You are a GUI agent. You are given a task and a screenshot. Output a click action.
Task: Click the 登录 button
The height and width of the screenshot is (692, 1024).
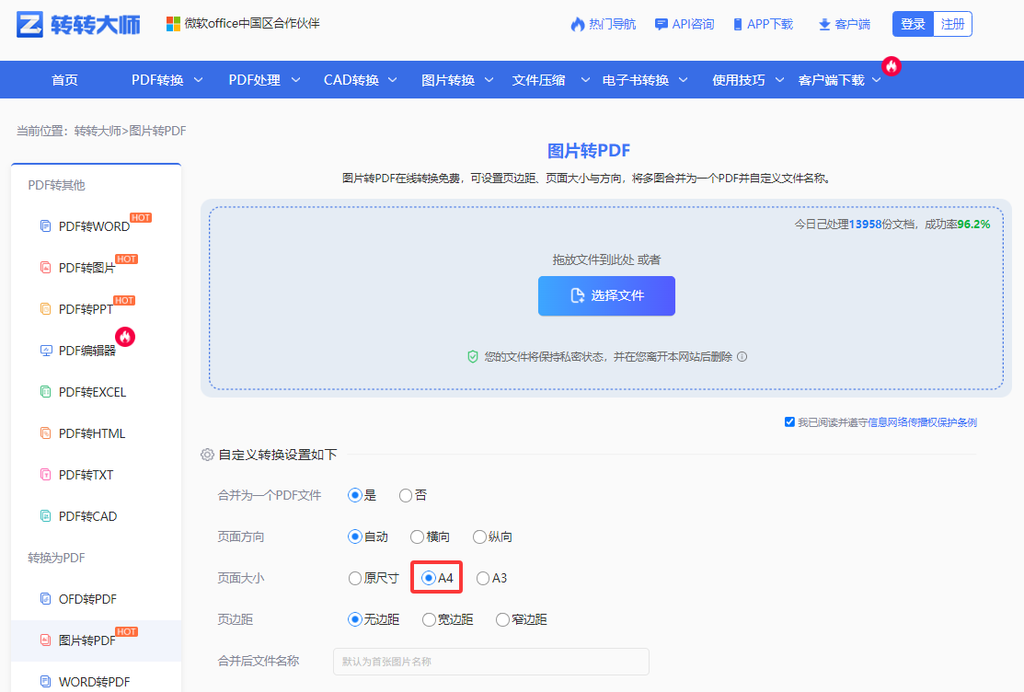[913, 24]
